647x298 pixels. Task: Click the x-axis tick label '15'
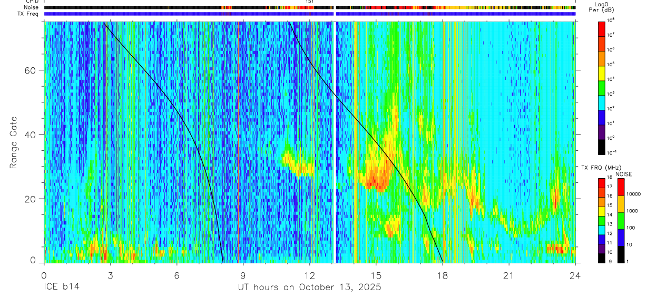coord(376,276)
